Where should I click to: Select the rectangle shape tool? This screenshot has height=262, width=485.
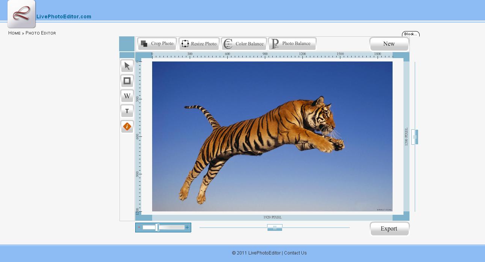coord(127,81)
